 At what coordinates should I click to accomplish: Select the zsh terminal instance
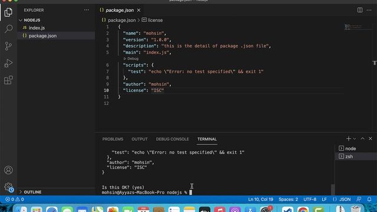pos(356,157)
